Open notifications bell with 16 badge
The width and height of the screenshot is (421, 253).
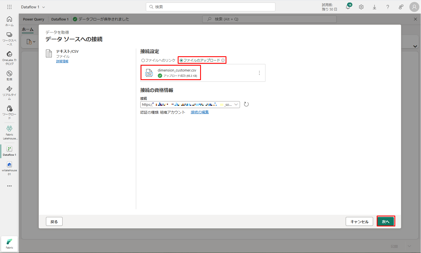(x=348, y=7)
